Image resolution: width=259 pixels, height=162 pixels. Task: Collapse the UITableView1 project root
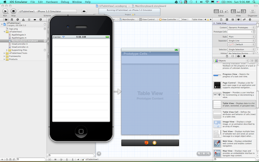pos(2,24)
